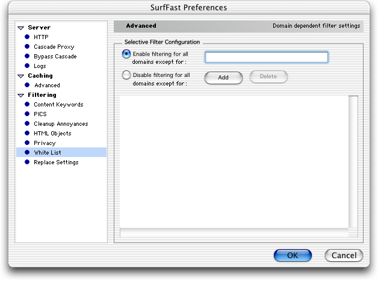Image resolution: width=378 pixels, height=281 pixels.
Task: Confirm preferences with the OK button
Action: pyautogui.click(x=293, y=255)
